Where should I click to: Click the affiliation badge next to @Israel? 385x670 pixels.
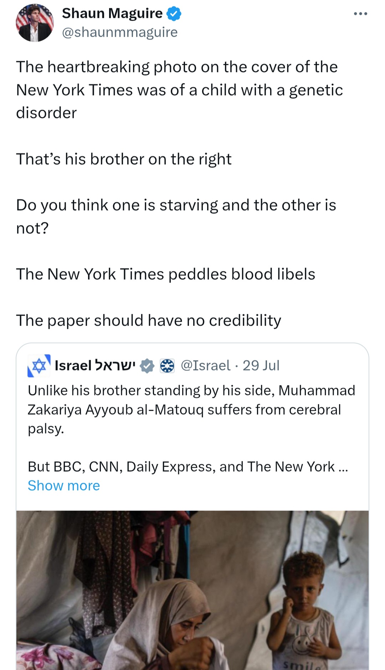coord(167,366)
